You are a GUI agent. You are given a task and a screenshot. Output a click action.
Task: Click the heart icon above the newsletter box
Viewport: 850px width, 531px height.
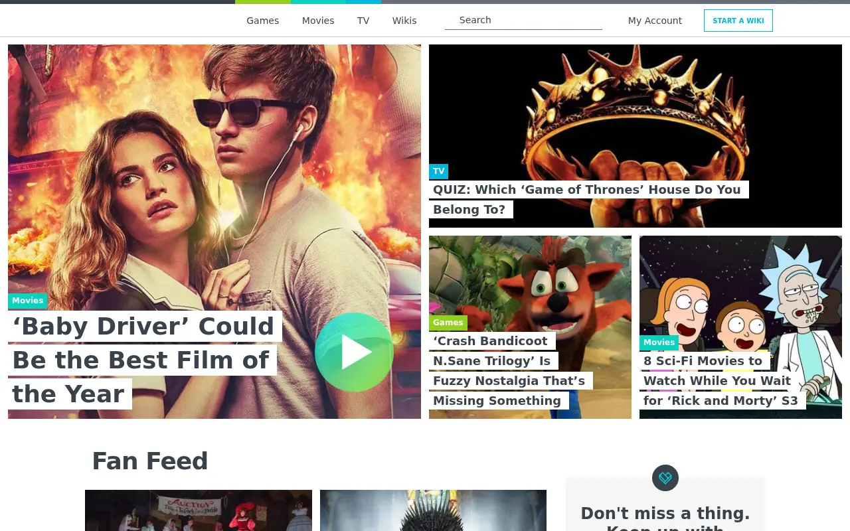[x=665, y=478]
